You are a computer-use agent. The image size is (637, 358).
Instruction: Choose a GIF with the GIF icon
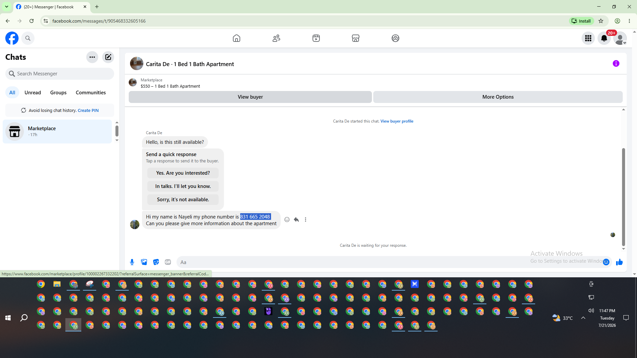168,262
